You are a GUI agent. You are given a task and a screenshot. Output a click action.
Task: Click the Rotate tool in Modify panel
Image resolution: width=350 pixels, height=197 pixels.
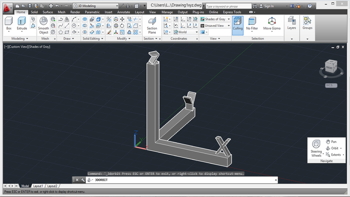(122, 26)
